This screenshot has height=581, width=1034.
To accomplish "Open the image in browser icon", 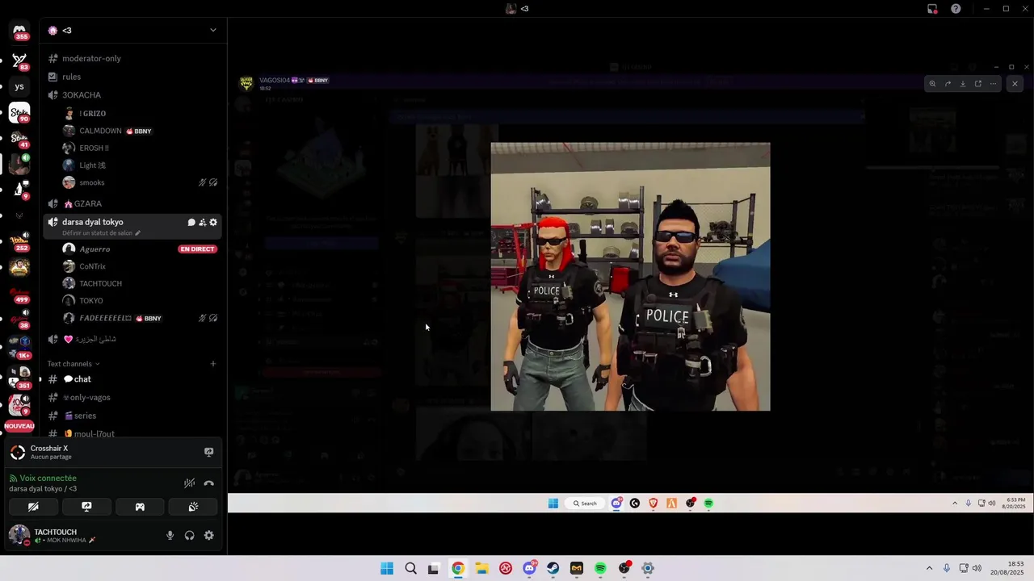I will [x=978, y=84].
